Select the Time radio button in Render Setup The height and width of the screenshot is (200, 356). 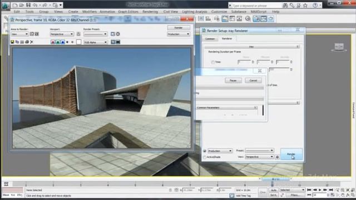click(x=212, y=62)
